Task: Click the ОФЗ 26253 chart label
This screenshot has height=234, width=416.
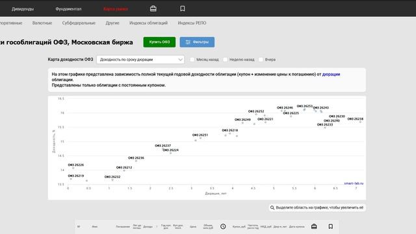Action: [x=305, y=106]
